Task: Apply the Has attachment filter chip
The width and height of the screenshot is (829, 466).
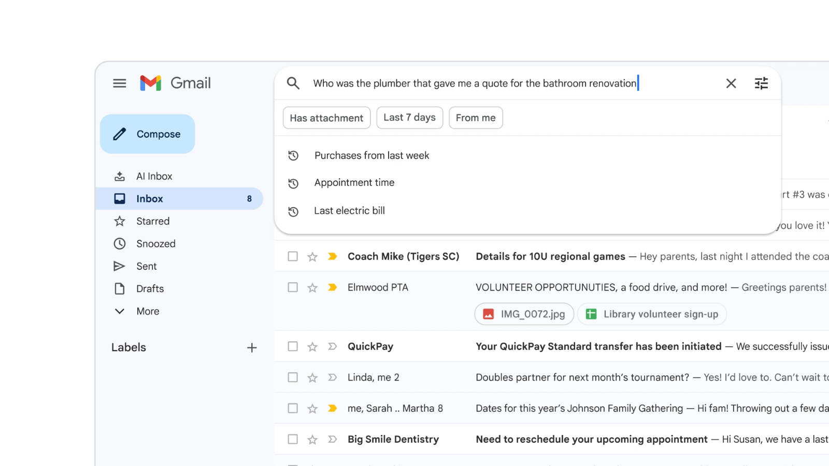Action: [326, 118]
